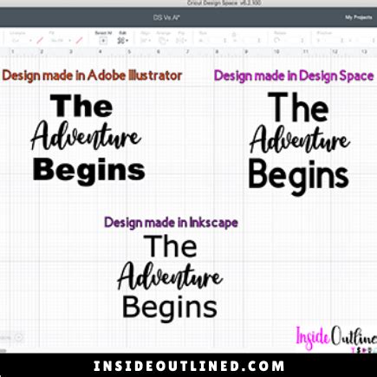Open the Linetype dropdown

[22, 41]
